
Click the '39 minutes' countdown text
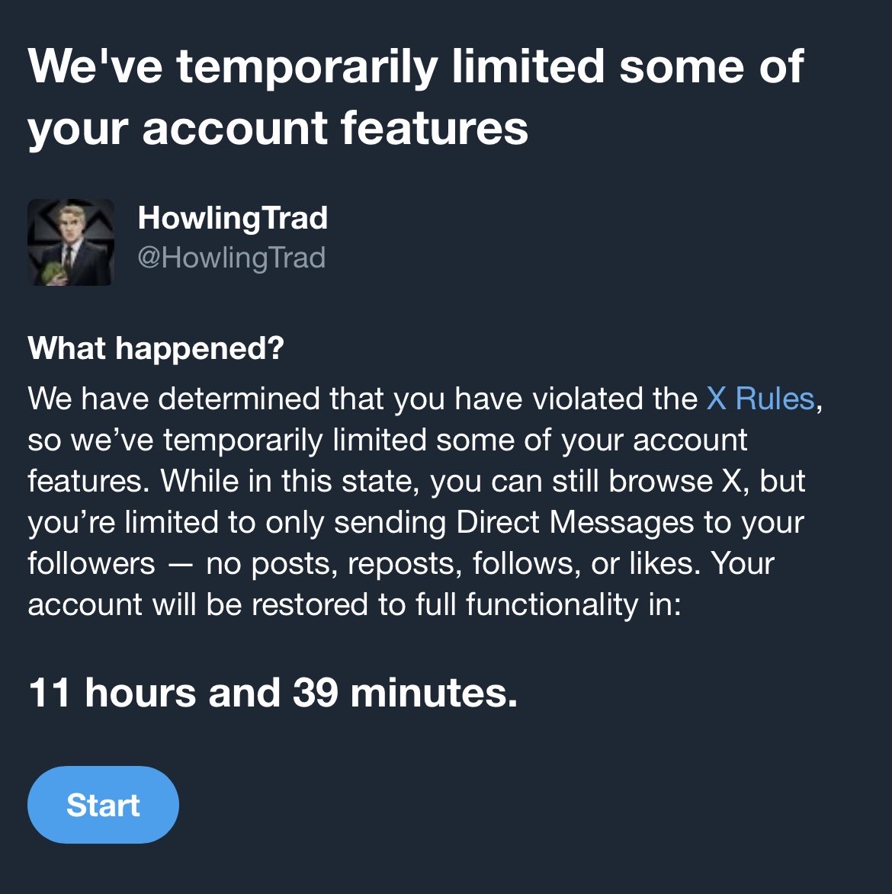(404, 693)
